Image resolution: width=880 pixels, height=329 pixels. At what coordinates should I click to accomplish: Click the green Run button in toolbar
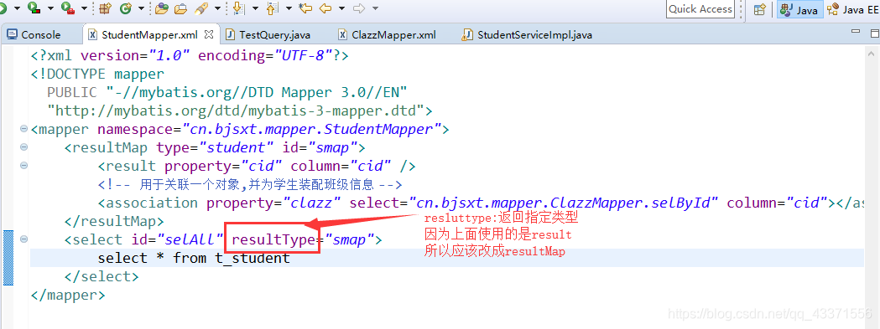coord(3,8)
